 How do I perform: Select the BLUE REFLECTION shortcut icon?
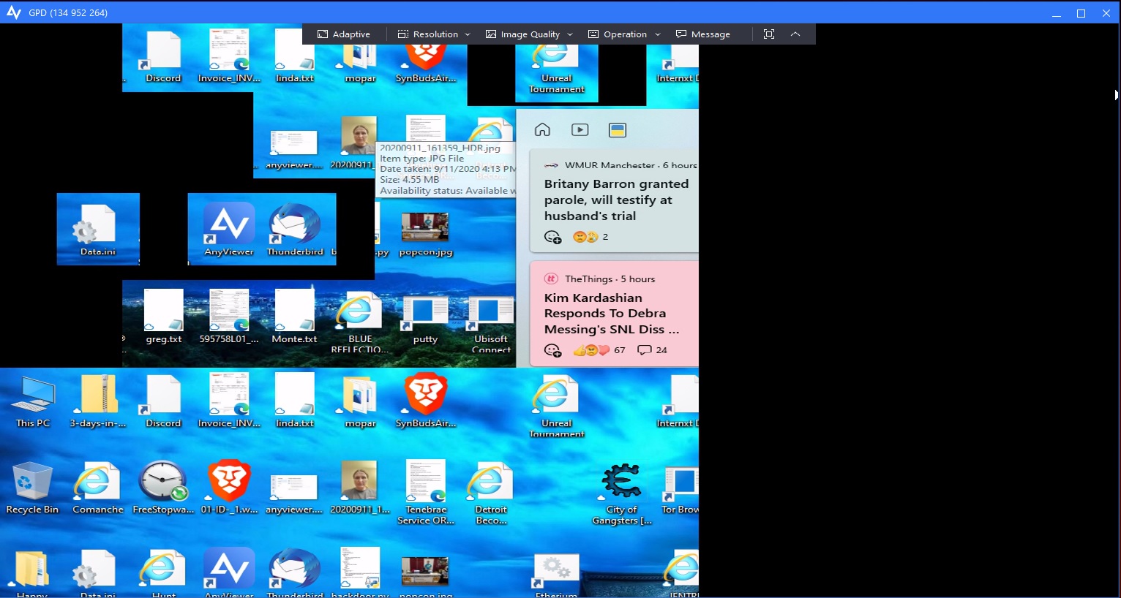(x=360, y=322)
